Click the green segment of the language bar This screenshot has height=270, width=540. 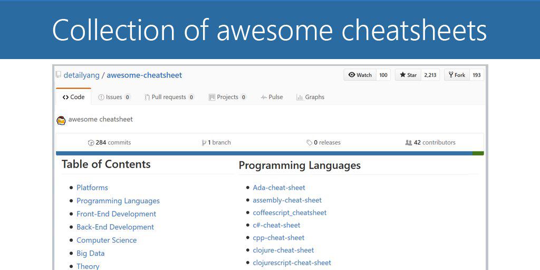click(x=478, y=153)
